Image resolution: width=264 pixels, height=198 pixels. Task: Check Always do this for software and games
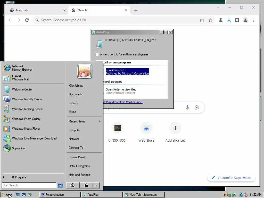pyautogui.click(x=97, y=54)
